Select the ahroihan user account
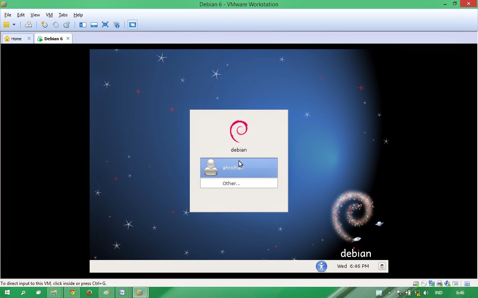 tap(239, 168)
